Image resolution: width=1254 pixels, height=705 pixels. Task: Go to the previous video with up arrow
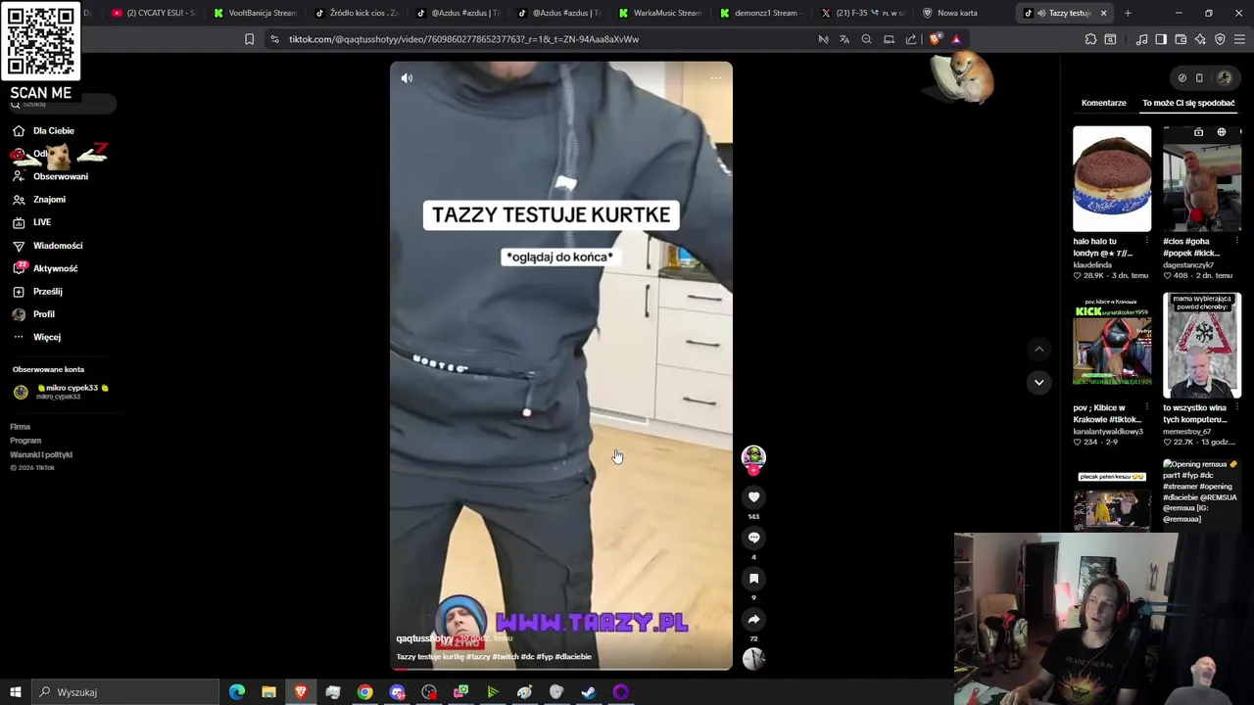pos(1038,349)
